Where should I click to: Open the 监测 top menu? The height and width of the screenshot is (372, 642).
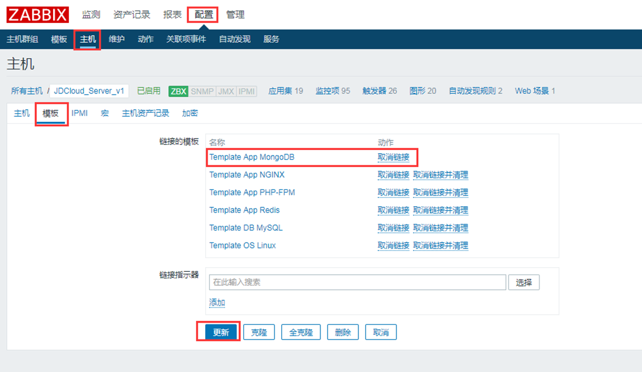91,14
